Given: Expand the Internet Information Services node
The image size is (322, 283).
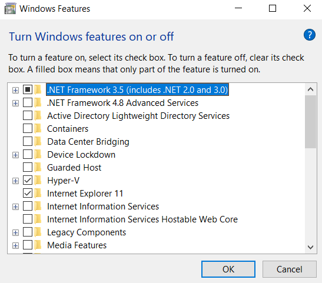Looking at the screenshot, I should tap(15, 207).
